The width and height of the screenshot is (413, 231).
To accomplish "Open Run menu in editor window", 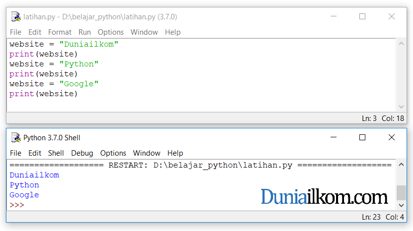I will tap(84, 32).
